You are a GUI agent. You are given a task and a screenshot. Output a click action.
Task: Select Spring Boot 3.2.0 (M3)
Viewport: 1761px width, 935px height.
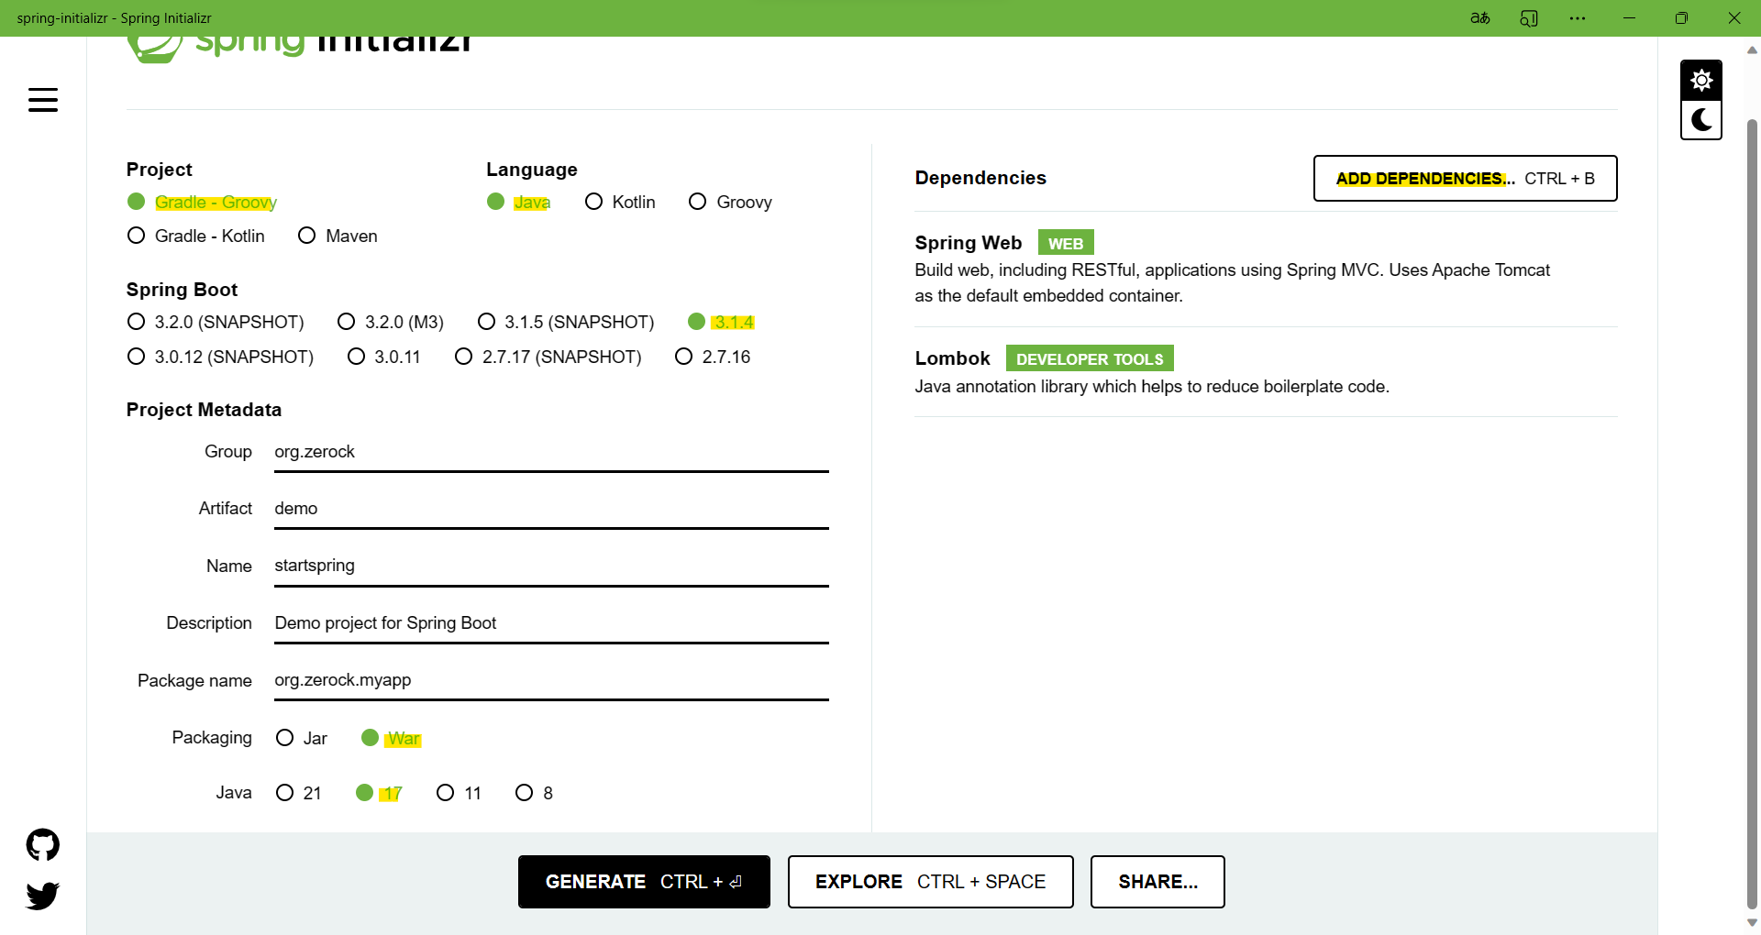391,322
